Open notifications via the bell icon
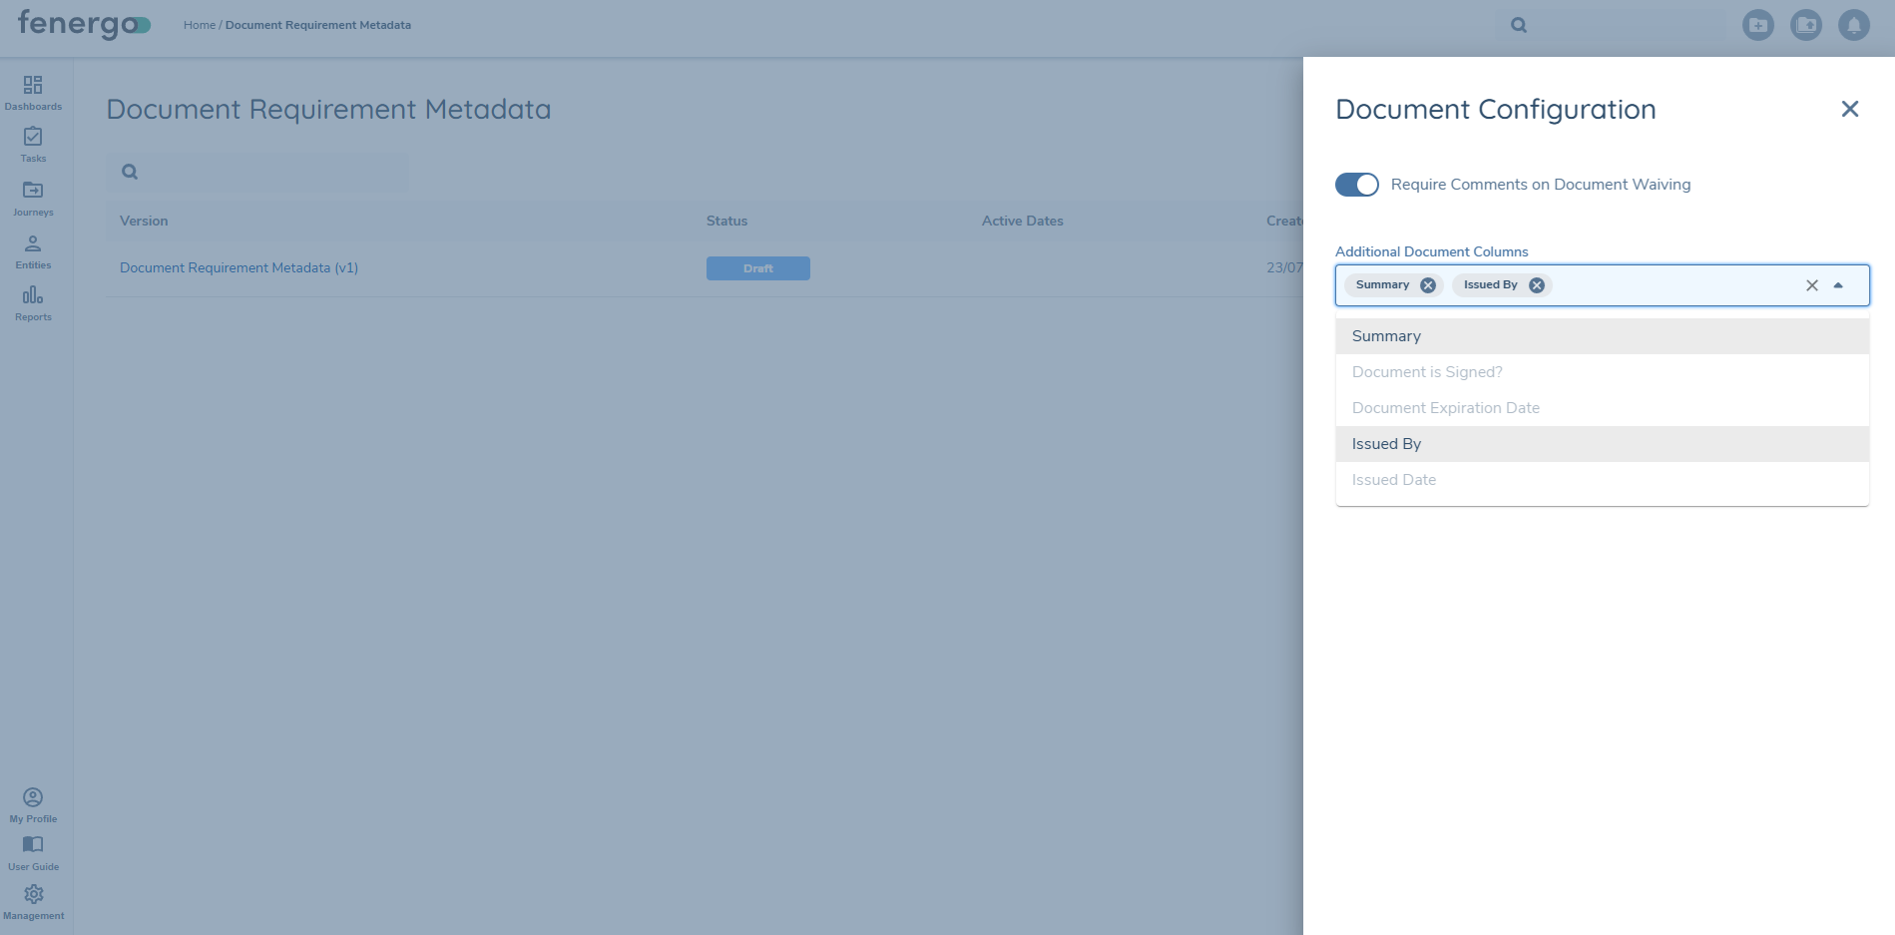The image size is (1895, 935). (1853, 25)
